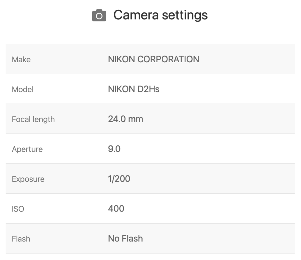Image resolution: width=301 pixels, height=260 pixels.
Task: Click the ISO value 400
Action: click(x=116, y=209)
